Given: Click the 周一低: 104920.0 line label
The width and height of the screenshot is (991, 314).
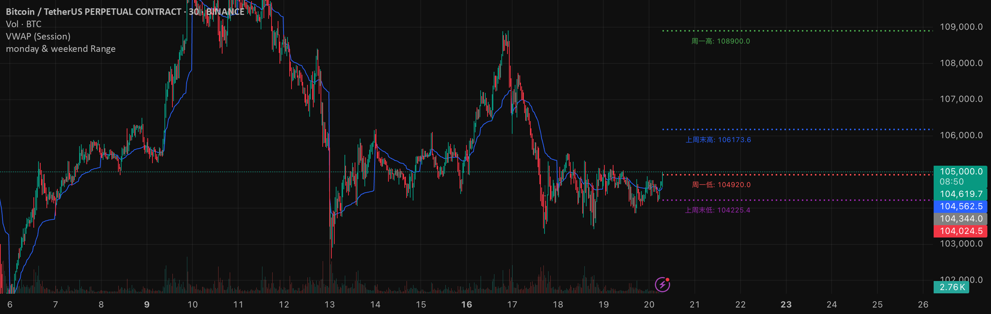Looking at the screenshot, I should pyautogui.click(x=721, y=185).
